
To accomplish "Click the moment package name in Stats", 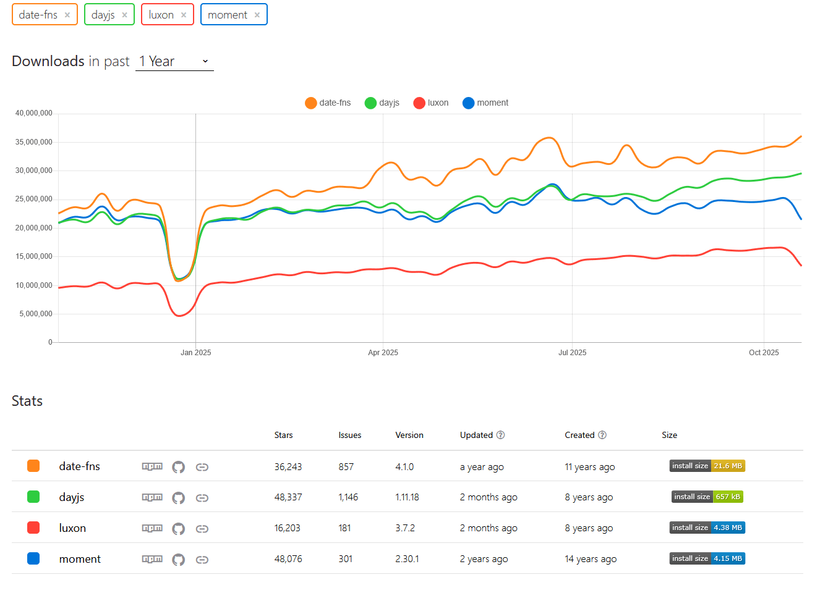I will [80, 559].
